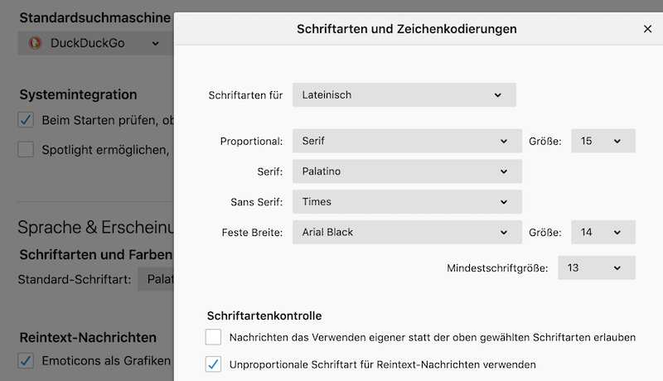Expand the Feste Breite Arial Black dropdown
The width and height of the screenshot is (663, 381).
point(407,232)
